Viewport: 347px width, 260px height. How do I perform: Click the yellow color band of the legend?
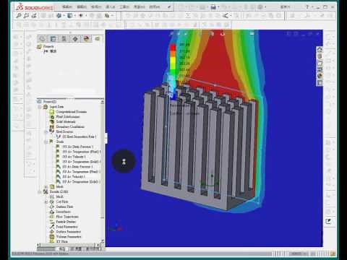click(173, 59)
